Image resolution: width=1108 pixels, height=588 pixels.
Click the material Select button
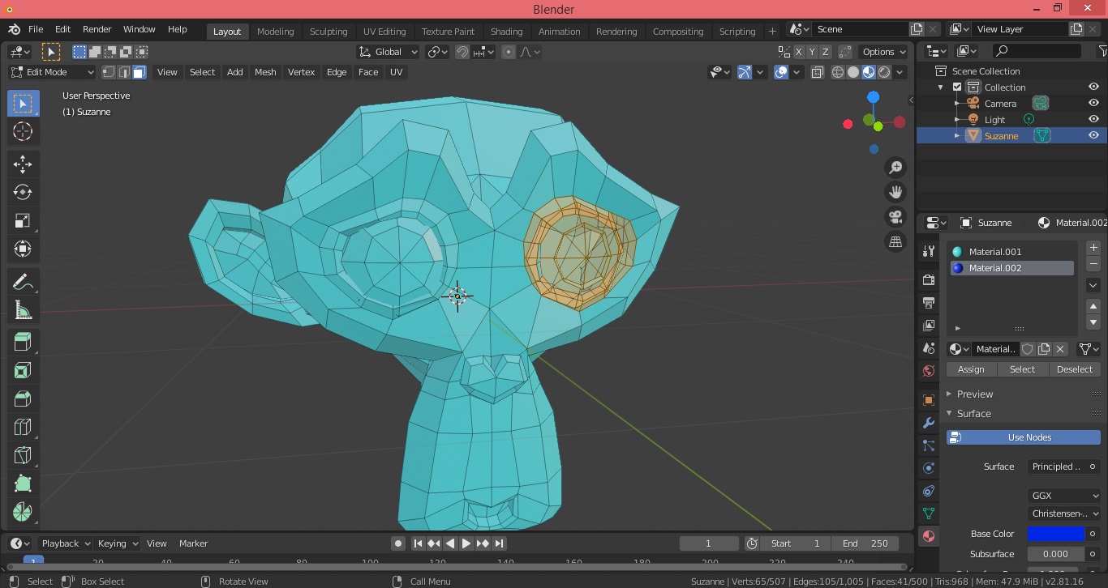coord(1022,369)
